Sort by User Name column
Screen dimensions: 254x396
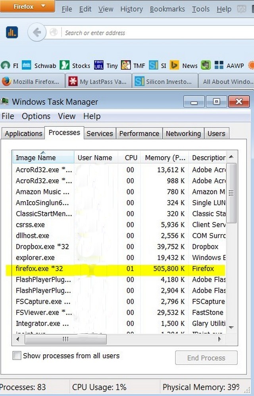point(96,157)
